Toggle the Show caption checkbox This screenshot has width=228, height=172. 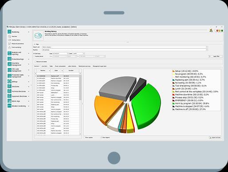pos(84,138)
